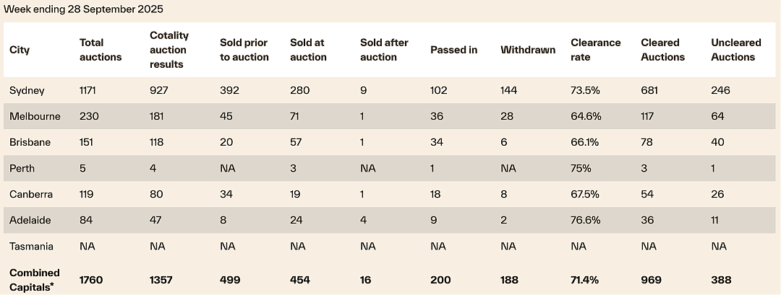Click the City column header
Screen dimensions: 781x295
[20, 50]
